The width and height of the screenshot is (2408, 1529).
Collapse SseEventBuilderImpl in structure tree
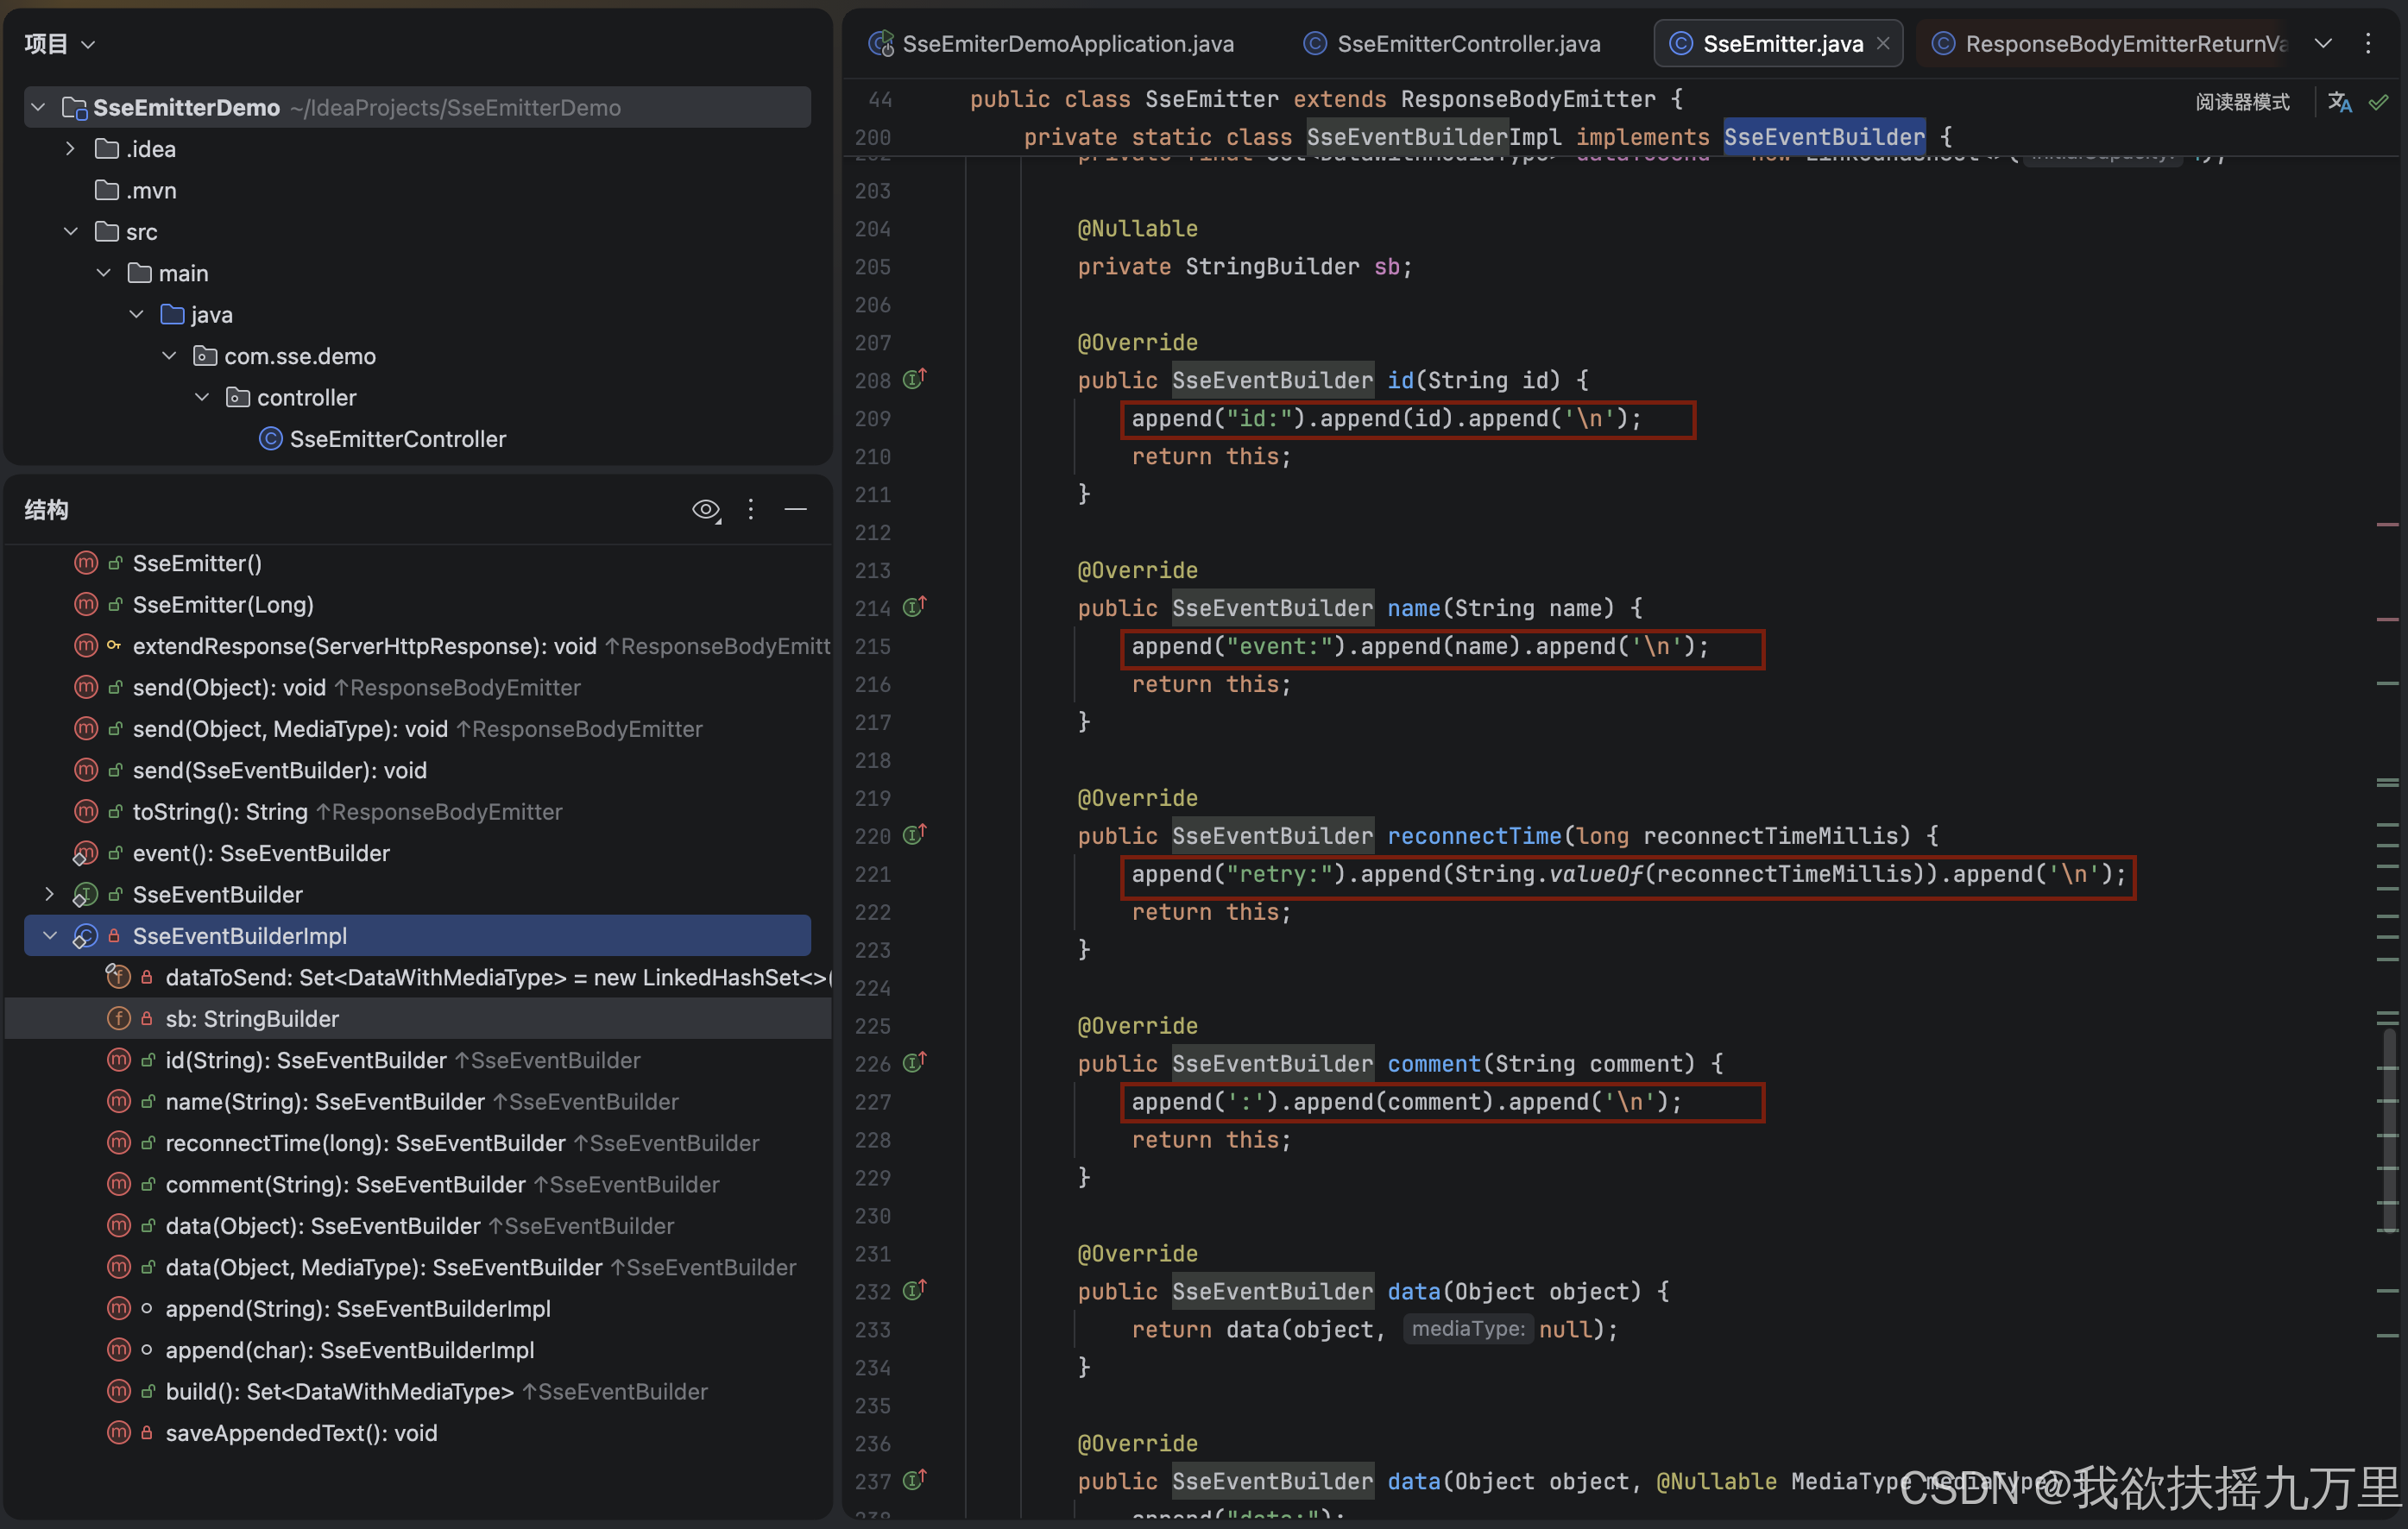pyautogui.click(x=49, y=936)
